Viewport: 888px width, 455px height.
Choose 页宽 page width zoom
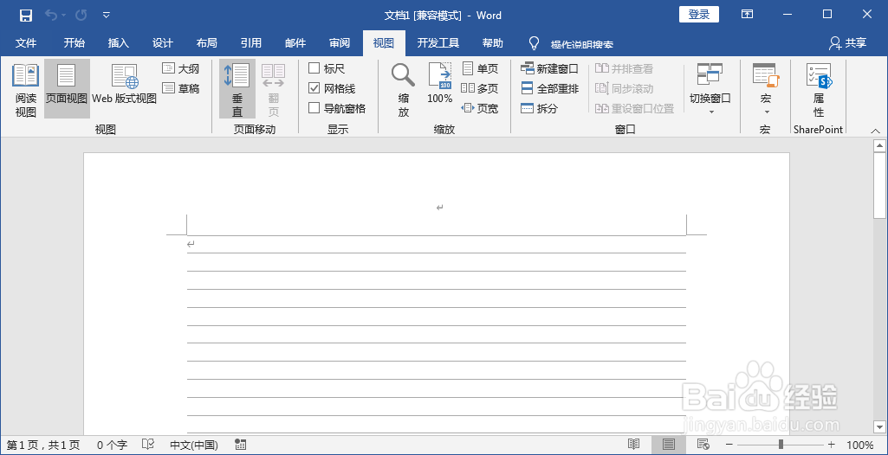[x=480, y=108]
